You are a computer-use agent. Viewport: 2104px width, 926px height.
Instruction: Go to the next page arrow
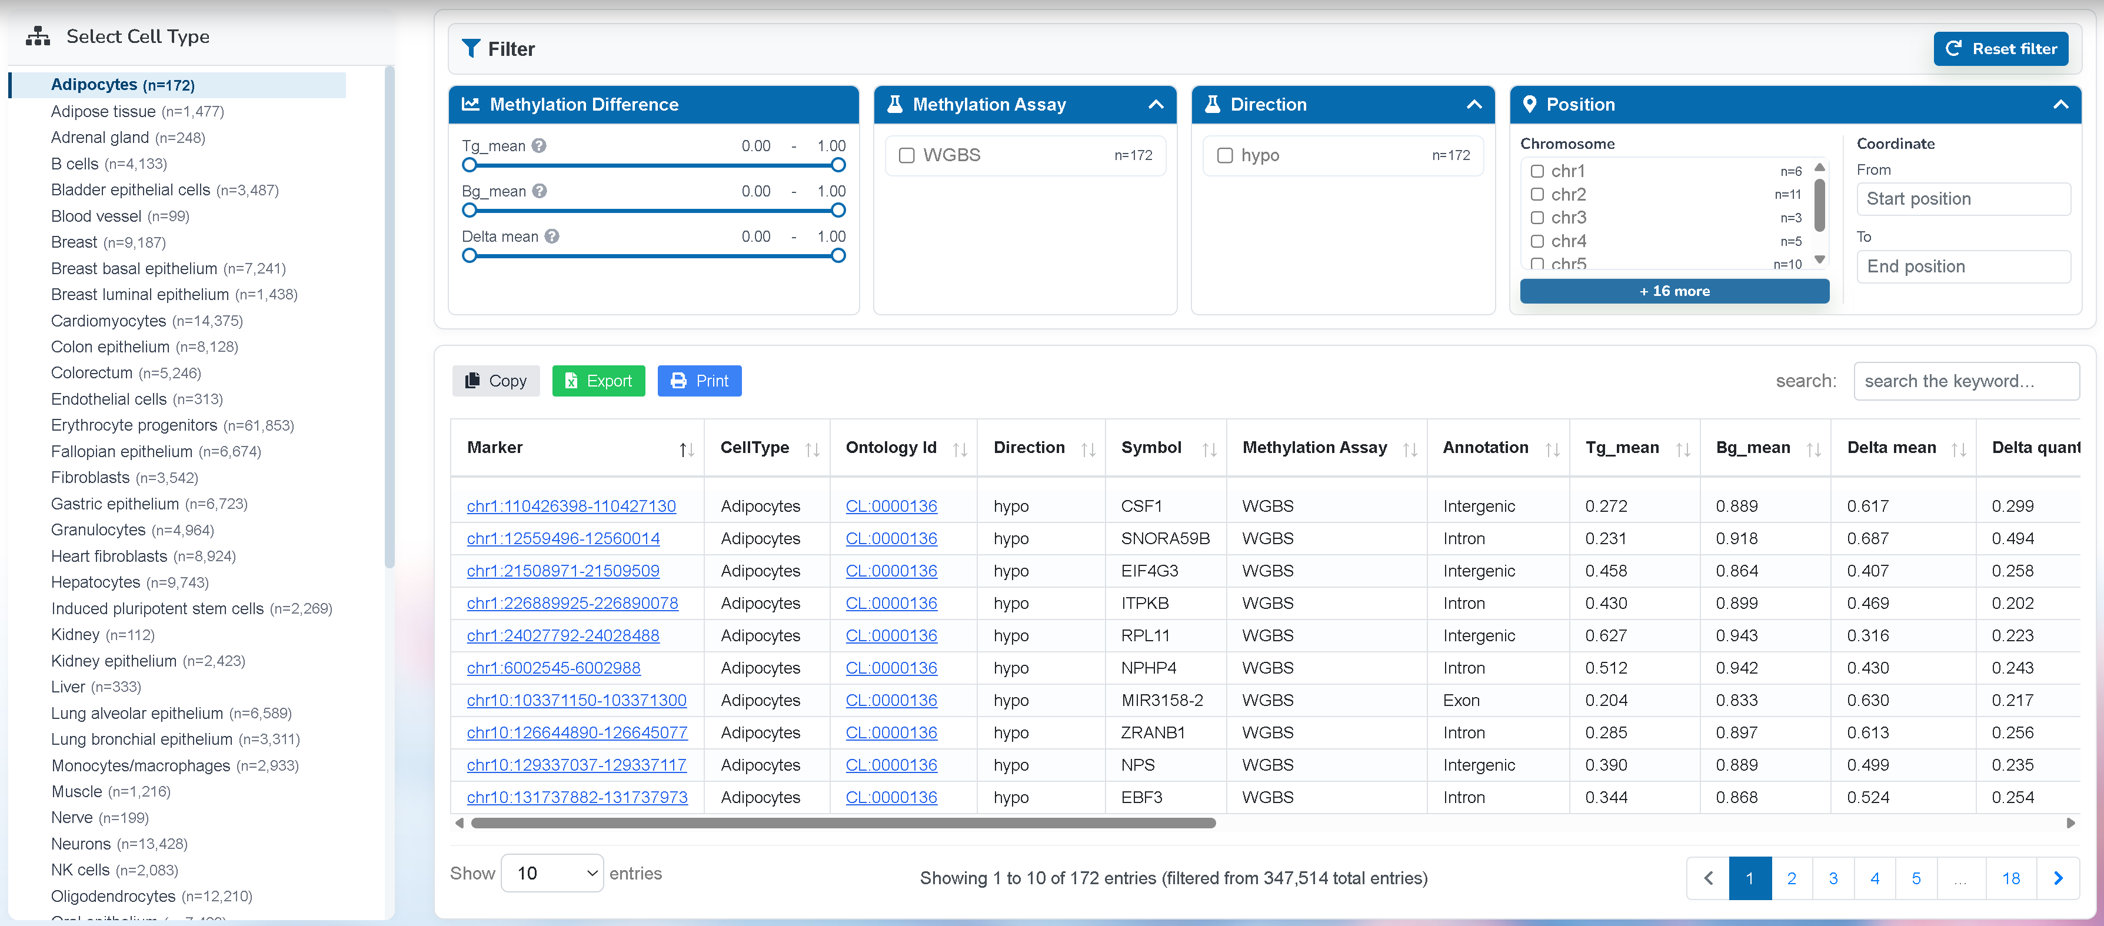tap(2058, 878)
